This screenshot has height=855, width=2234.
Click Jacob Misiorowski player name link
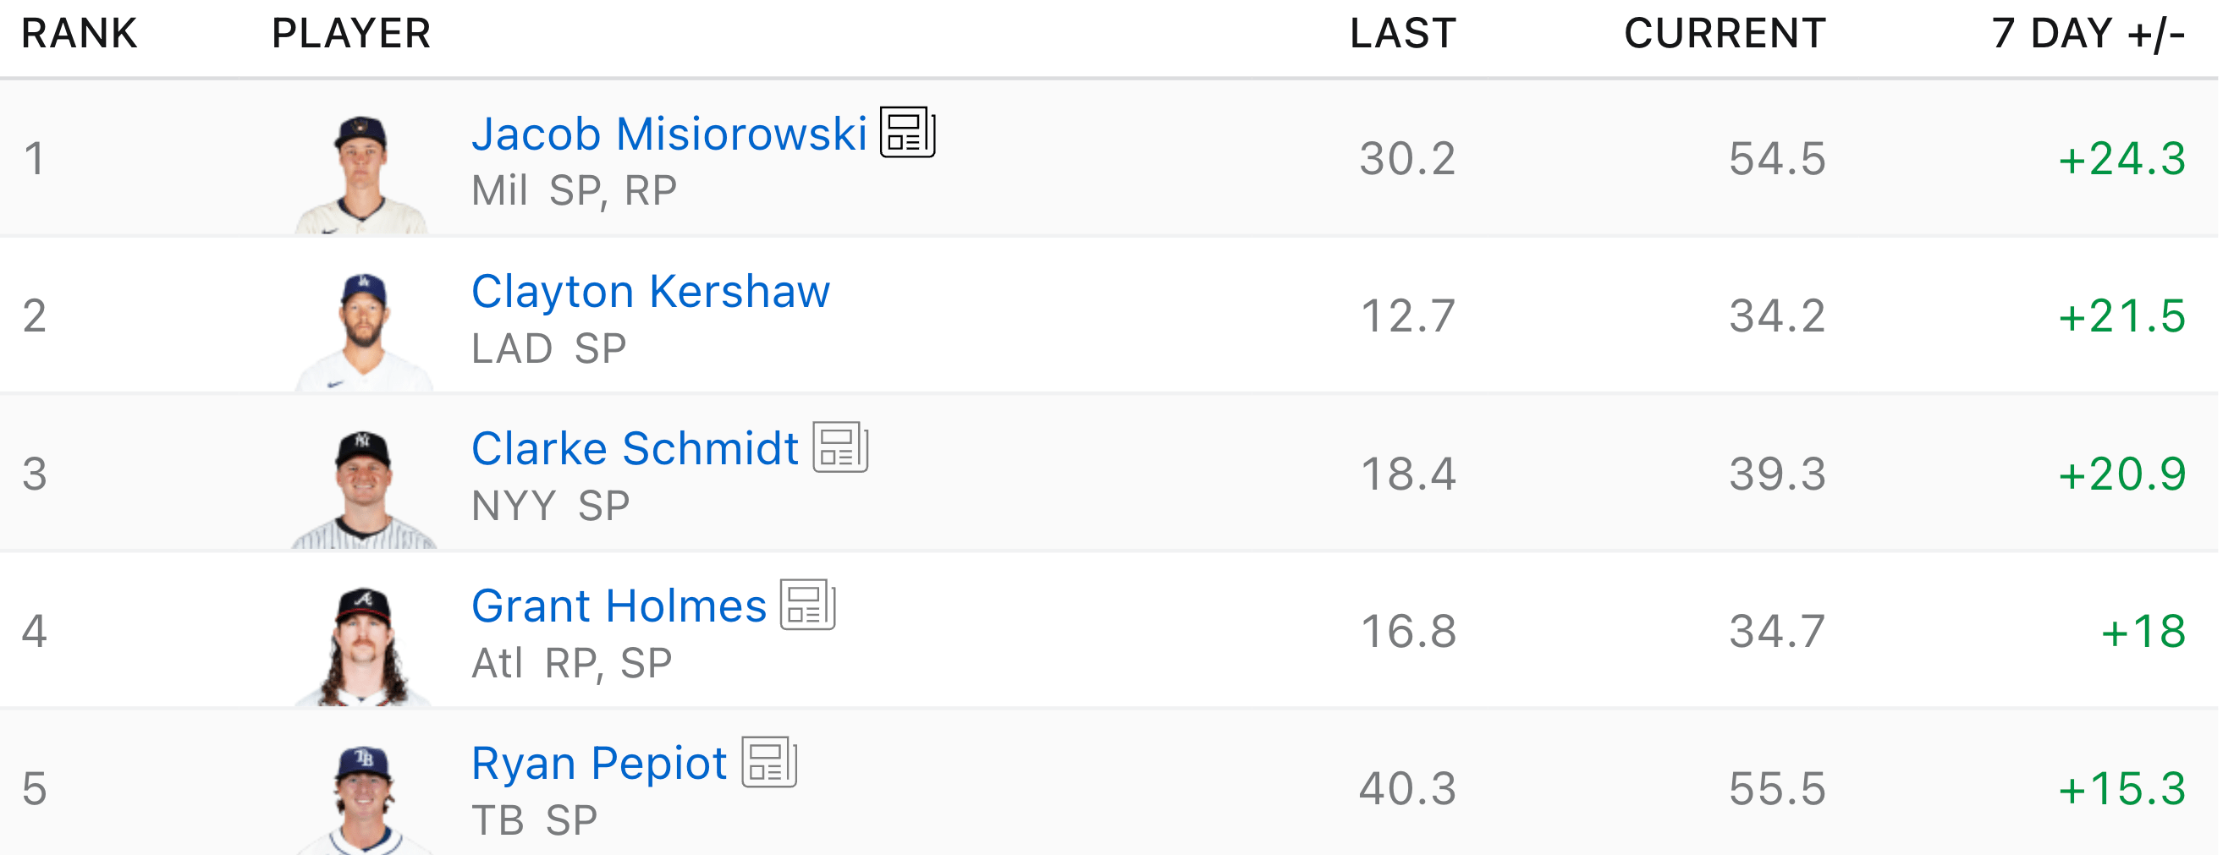click(x=669, y=134)
